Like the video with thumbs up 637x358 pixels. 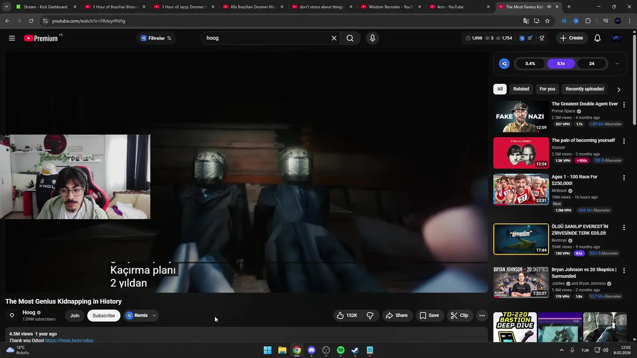(347, 315)
